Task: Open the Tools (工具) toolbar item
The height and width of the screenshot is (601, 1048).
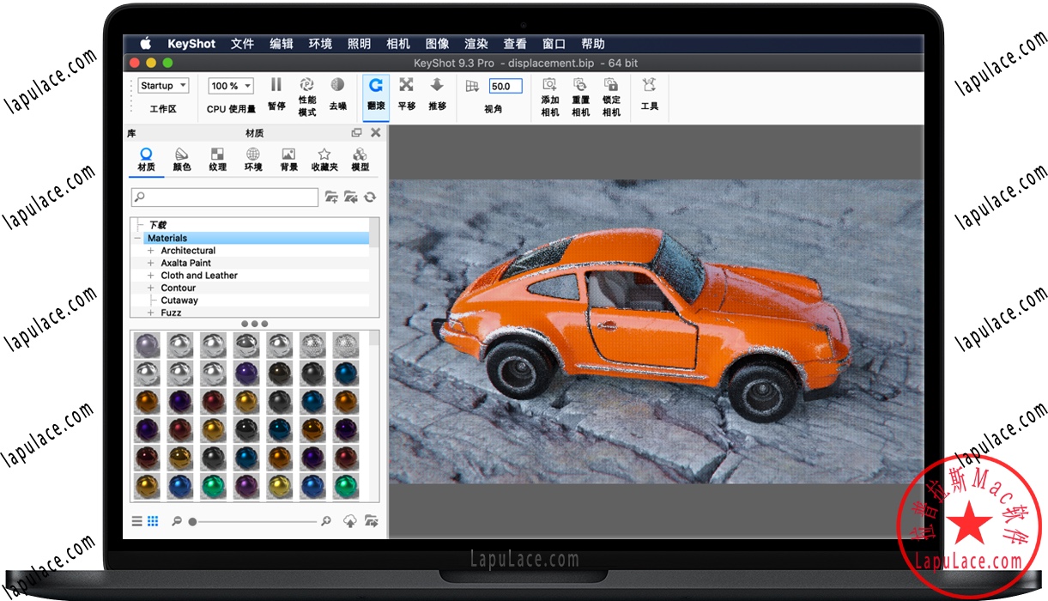Action: [x=650, y=94]
